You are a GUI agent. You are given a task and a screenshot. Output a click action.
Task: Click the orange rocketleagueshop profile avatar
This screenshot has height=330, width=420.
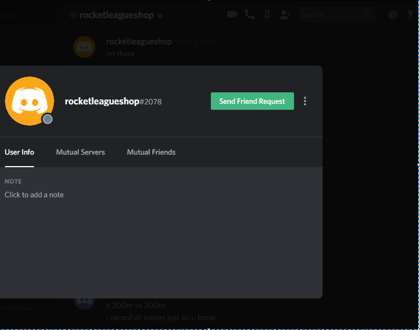[30, 101]
